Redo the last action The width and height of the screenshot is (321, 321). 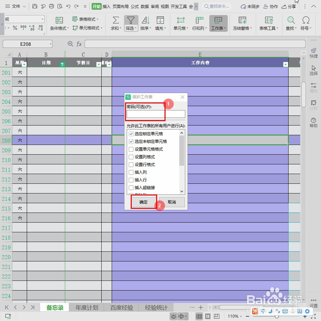point(76,6)
